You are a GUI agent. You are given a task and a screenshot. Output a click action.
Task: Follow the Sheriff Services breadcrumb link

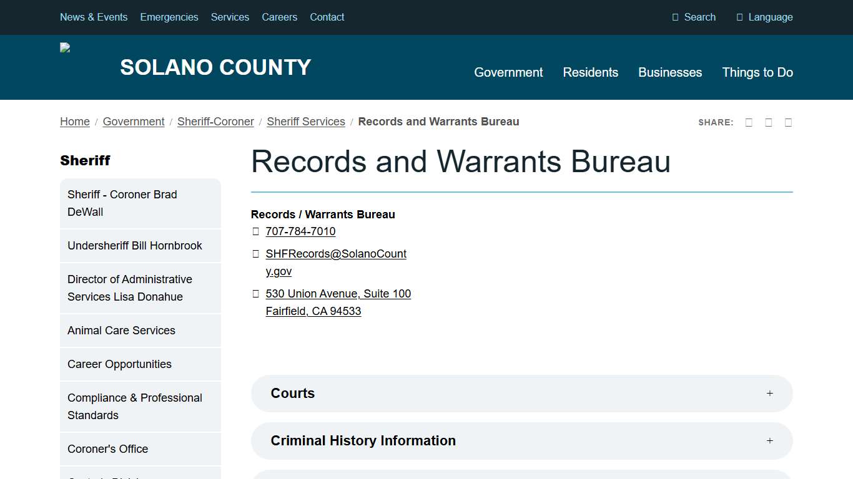click(x=306, y=122)
